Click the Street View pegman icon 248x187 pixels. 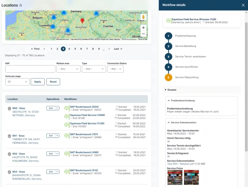point(143,17)
